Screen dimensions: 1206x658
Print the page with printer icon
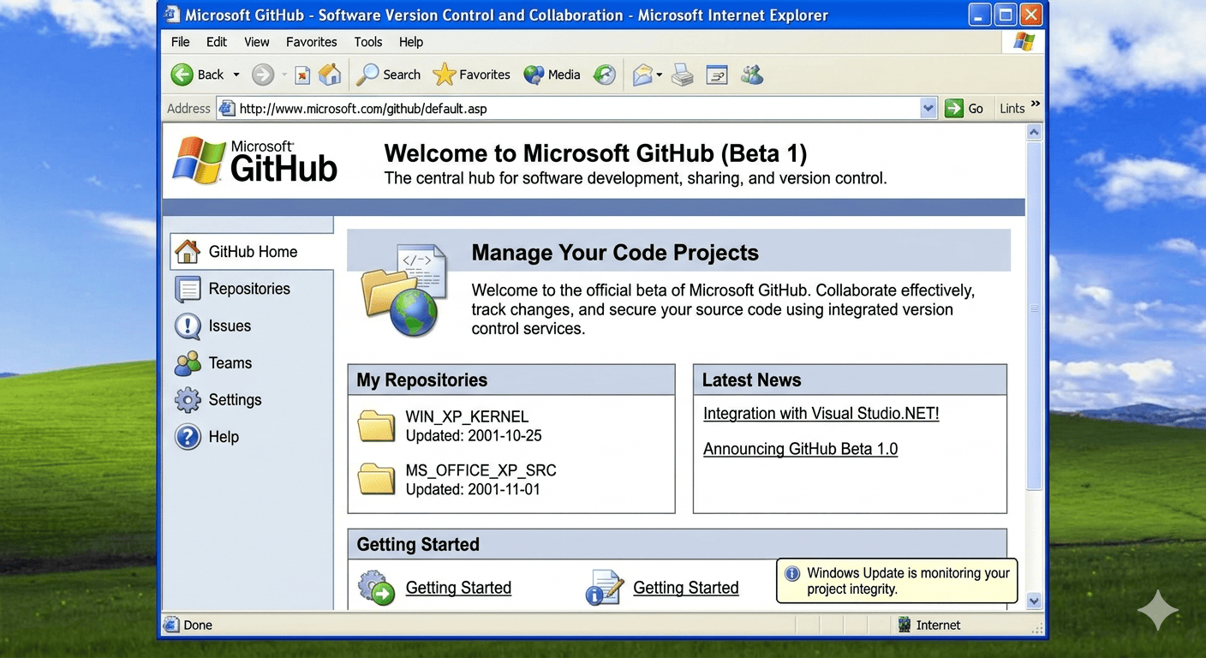pyautogui.click(x=683, y=75)
